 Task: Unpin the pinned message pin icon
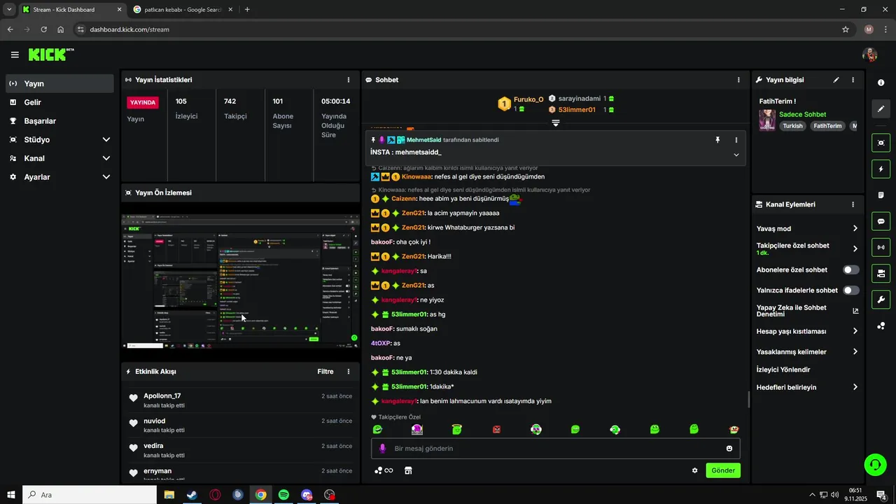click(x=717, y=140)
